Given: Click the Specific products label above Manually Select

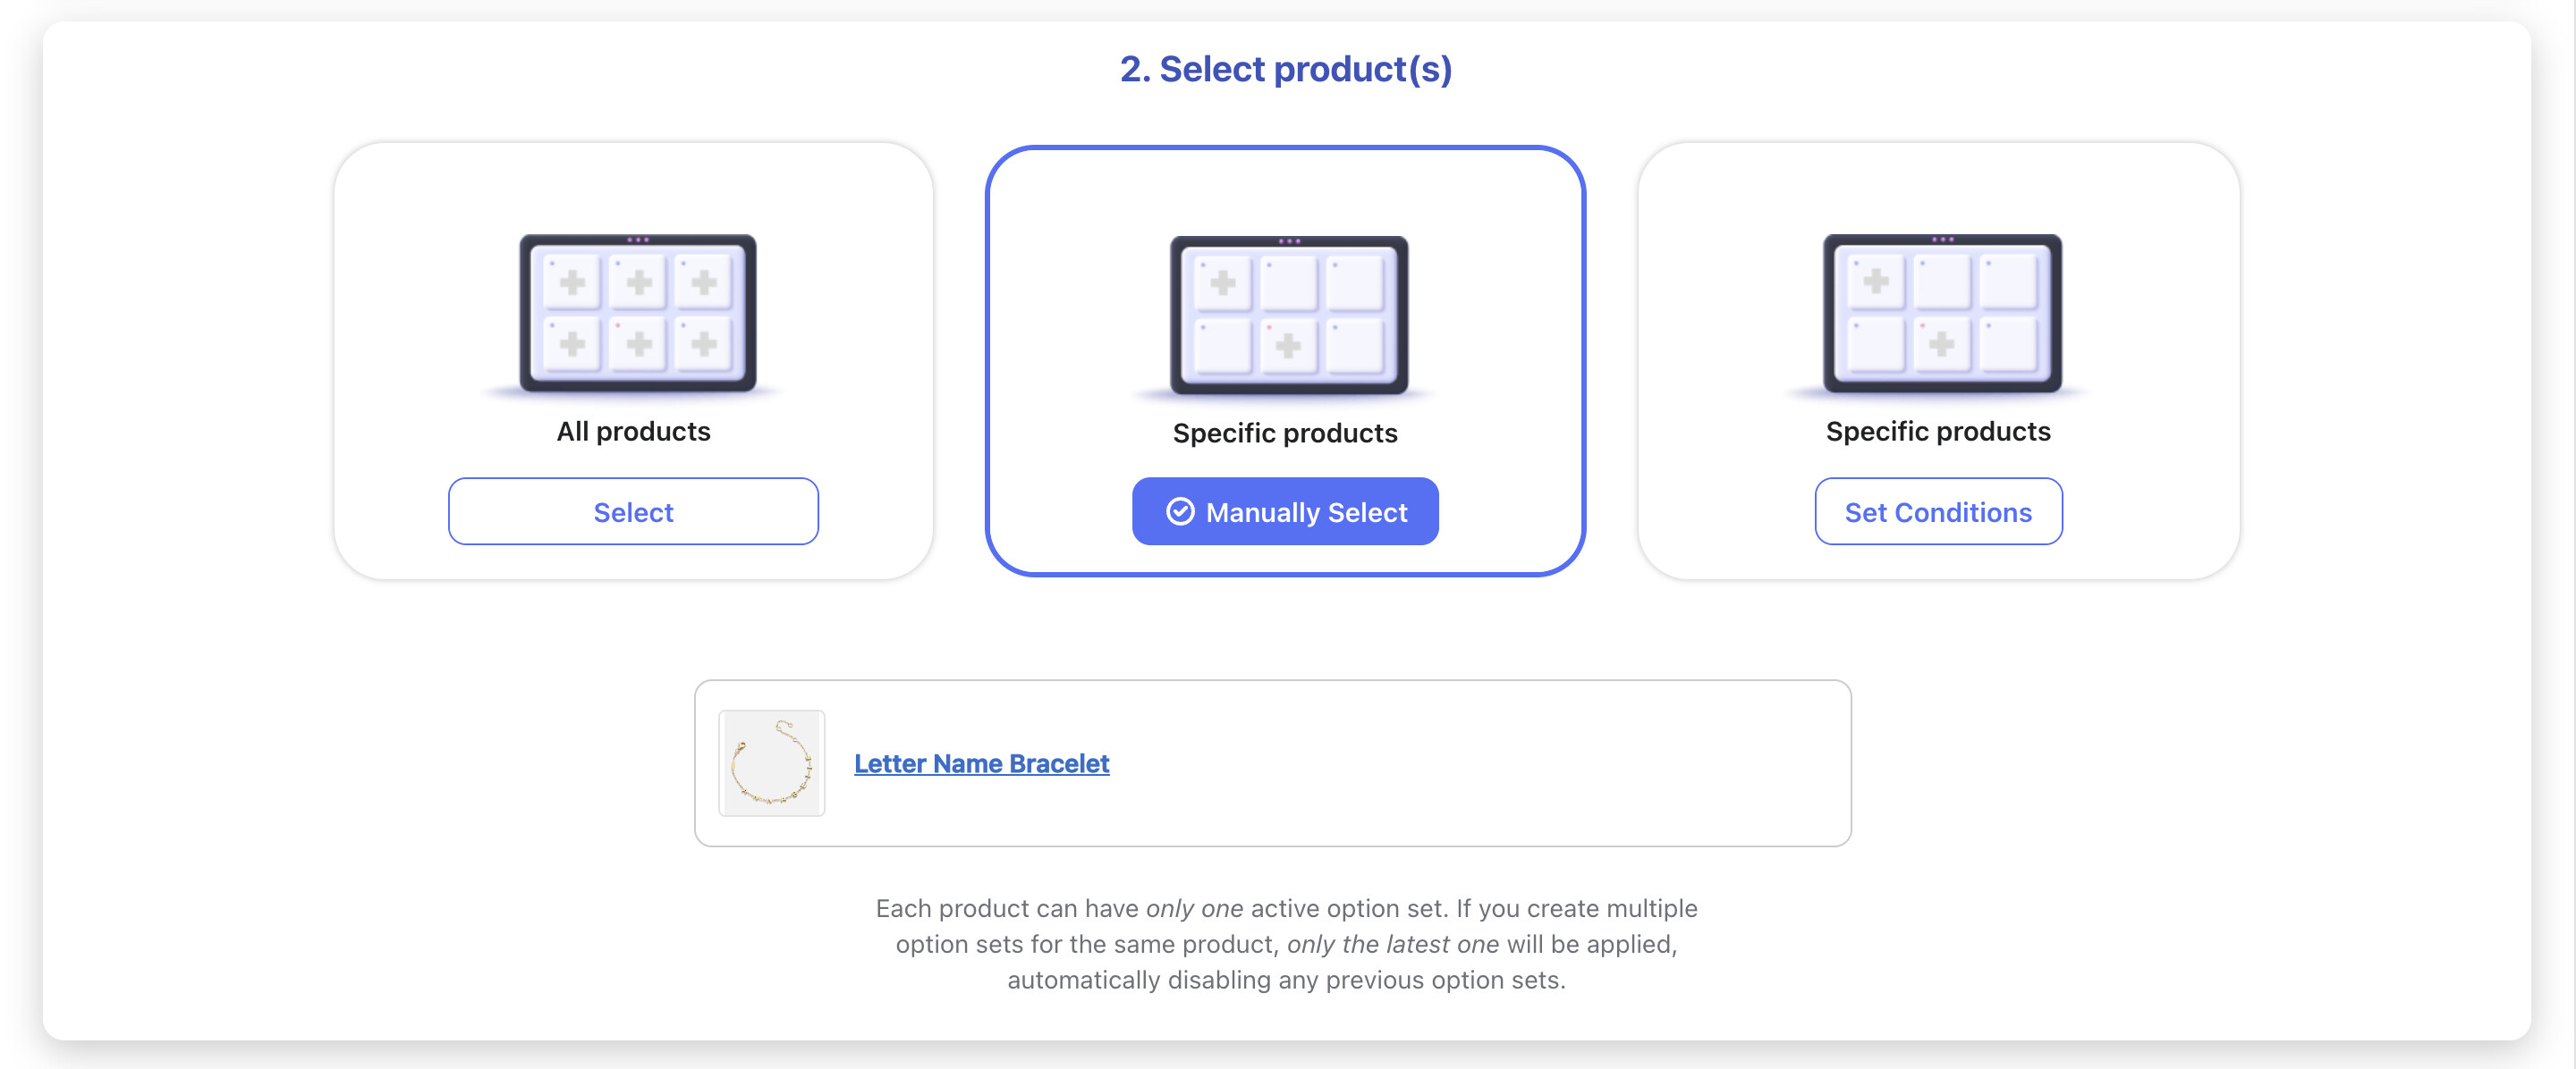Looking at the screenshot, I should [x=1285, y=433].
